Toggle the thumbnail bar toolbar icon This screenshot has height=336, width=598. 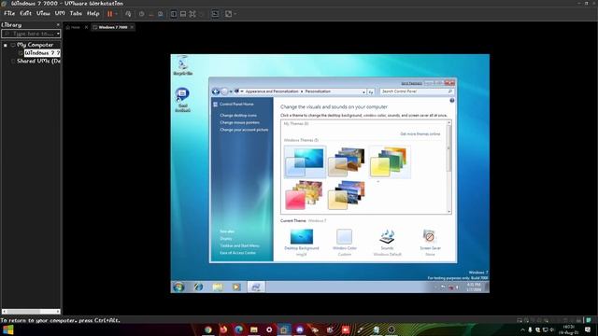click(183, 14)
